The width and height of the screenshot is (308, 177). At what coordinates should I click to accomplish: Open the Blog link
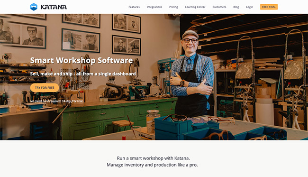coord(236,7)
